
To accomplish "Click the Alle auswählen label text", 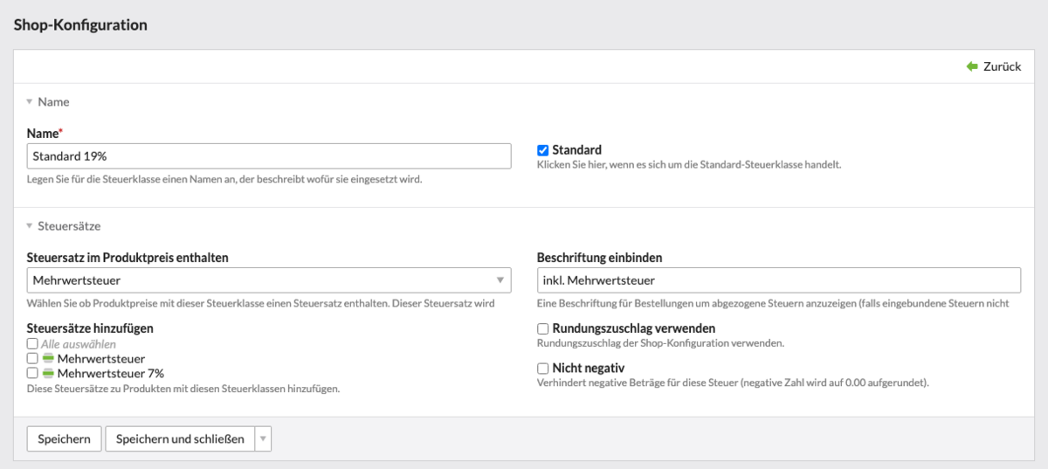I will 79,344.
